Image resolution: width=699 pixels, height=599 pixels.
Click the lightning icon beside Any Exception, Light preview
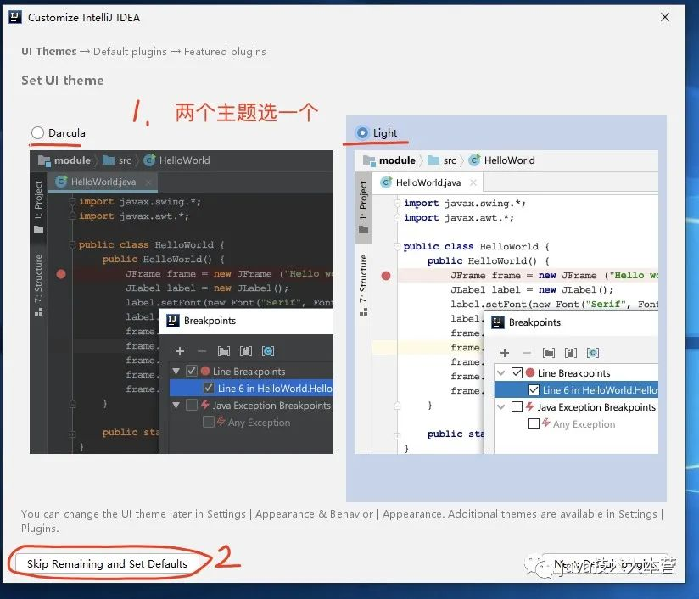546,423
